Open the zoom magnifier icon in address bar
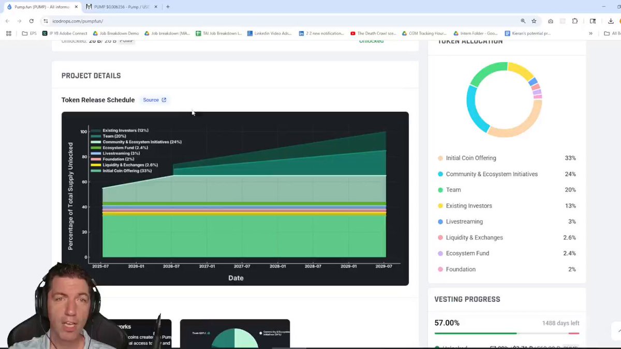This screenshot has width=621, height=349. (523, 21)
